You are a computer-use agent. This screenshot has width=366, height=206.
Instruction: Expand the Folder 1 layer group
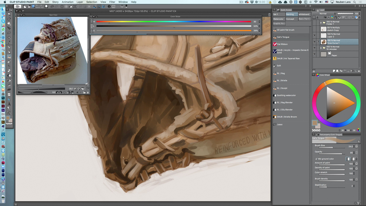click(321, 23)
